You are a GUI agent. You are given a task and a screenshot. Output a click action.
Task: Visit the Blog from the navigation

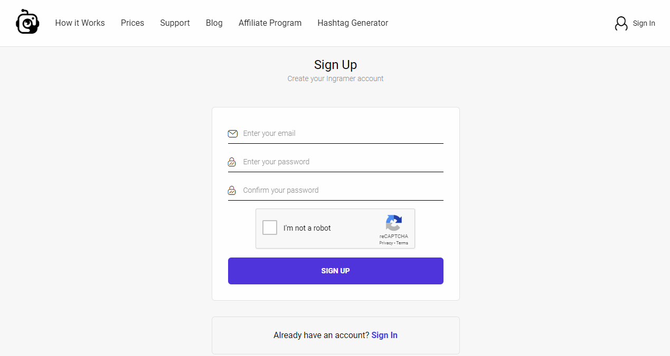[x=214, y=23]
